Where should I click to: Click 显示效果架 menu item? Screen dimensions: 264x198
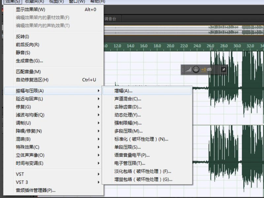31,10
